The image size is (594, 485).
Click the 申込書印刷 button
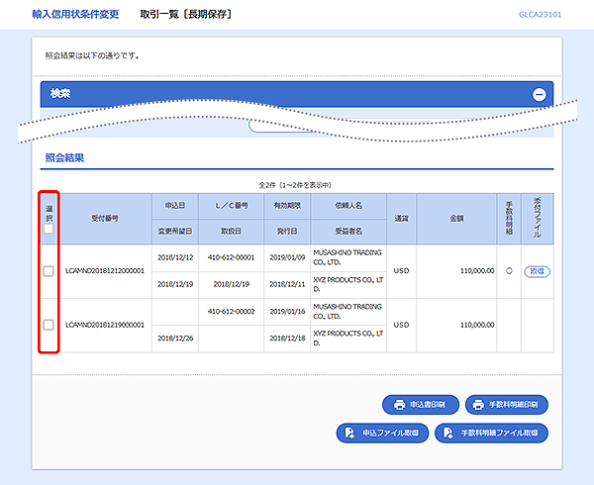click(421, 405)
